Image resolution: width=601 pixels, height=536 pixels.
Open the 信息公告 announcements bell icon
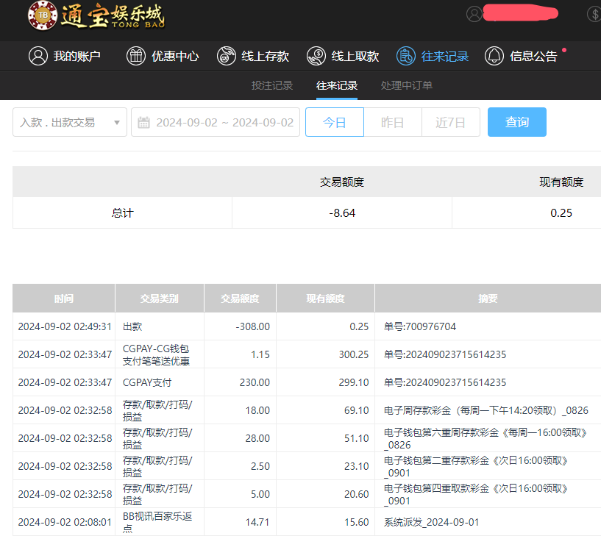(x=494, y=56)
